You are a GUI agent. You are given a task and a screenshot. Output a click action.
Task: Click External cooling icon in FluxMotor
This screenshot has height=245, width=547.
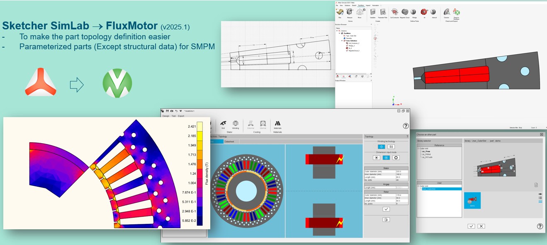(x=250, y=123)
